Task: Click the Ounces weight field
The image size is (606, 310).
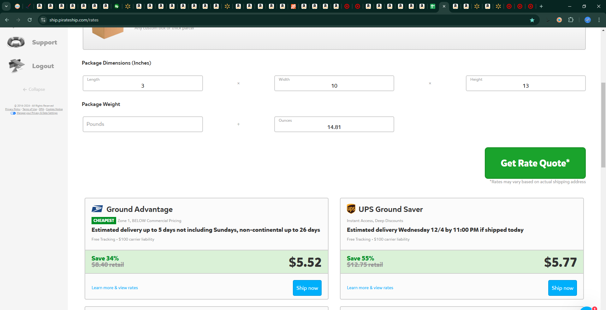Action: [334, 124]
